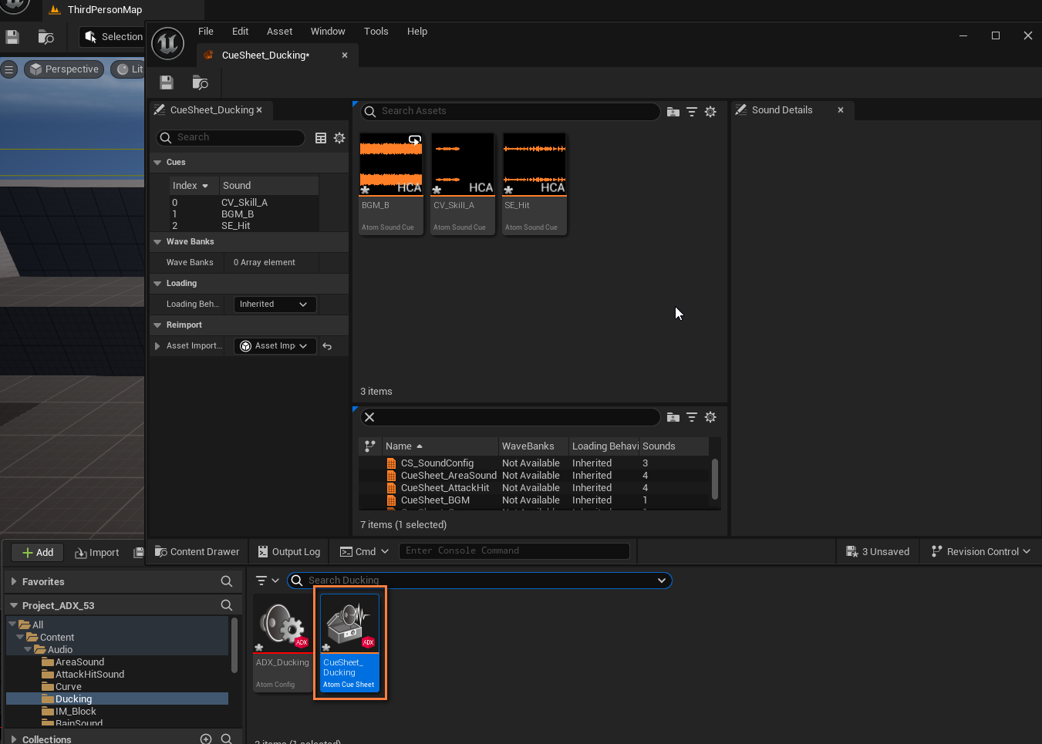Open content browser filter menu icon
This screenshot has height=744, width=1042.
click(x=267, y=581)
